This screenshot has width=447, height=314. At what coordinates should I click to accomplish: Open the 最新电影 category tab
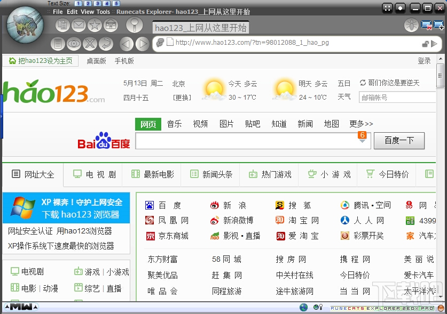[x=153, y=174]
